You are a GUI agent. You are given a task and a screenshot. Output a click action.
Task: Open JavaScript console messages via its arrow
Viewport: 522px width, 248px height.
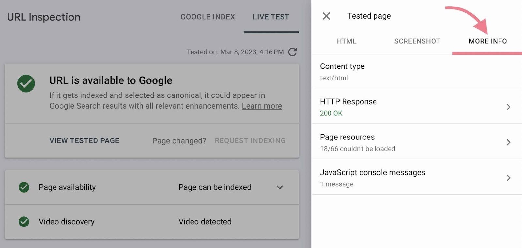pyautogui.click(x=509, y=178)
